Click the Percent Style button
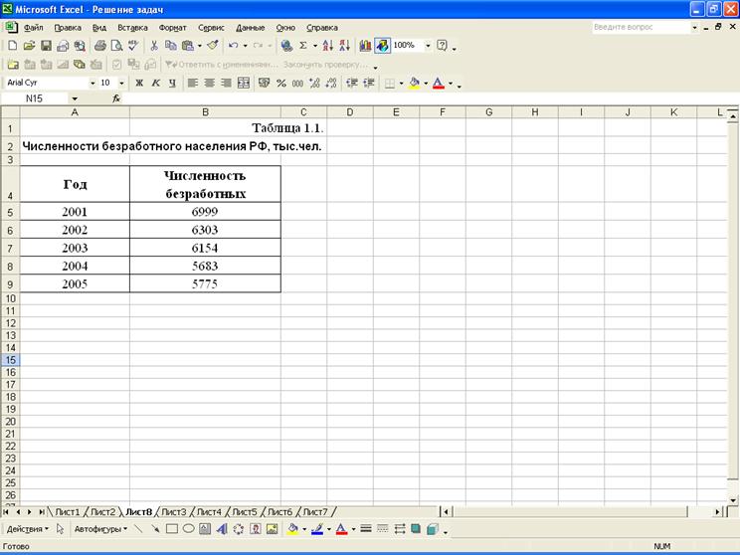 click(281, 84)
